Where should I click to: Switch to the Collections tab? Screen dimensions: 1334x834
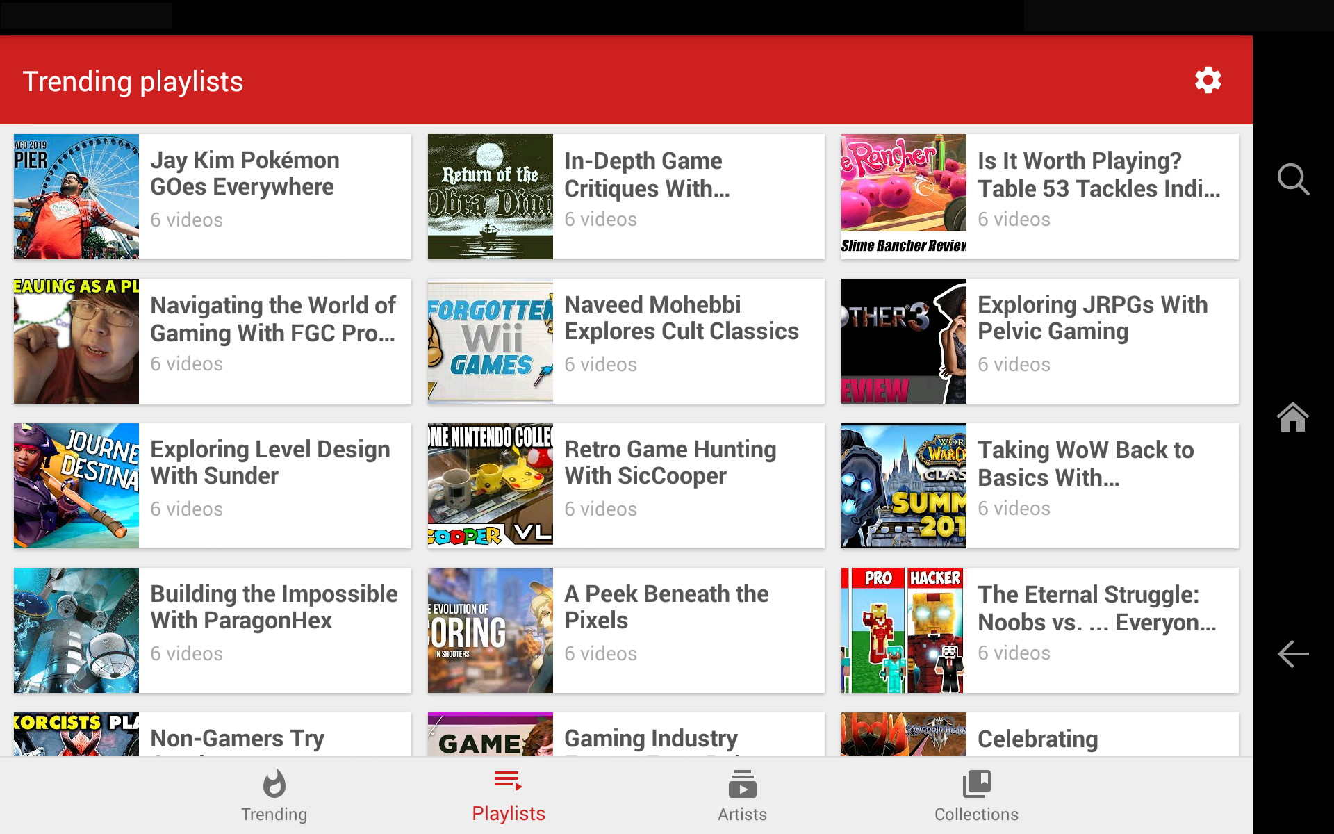click(976, 796)
